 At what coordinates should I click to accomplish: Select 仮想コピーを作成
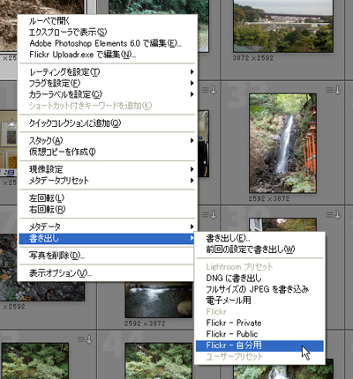[108, 152]
